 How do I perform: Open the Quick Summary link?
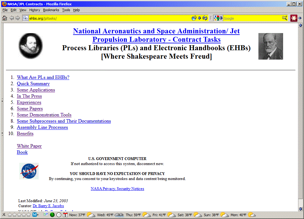[x=33, y=84]
